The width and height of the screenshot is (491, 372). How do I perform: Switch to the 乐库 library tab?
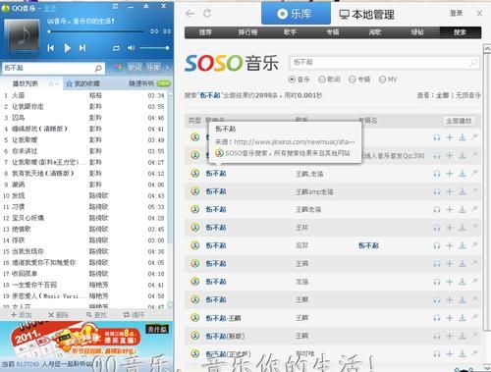(296, 14)
